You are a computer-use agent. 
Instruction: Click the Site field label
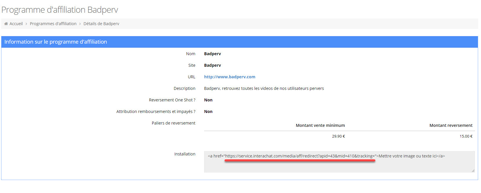(192, 65)
